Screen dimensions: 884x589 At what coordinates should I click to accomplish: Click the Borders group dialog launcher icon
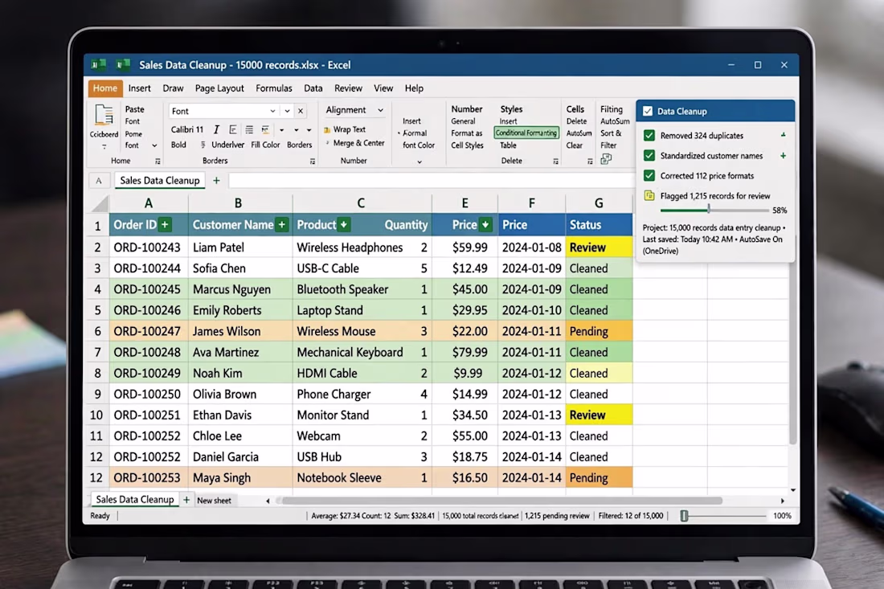point(313,162)
